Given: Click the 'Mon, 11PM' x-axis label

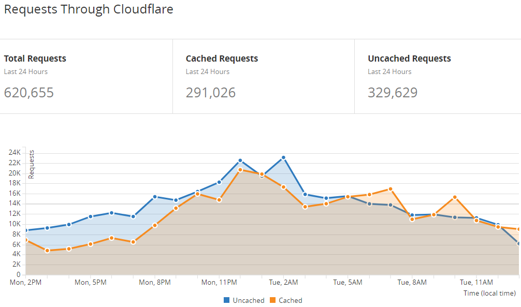Looking at the screenshot, I should coord(219,283).
